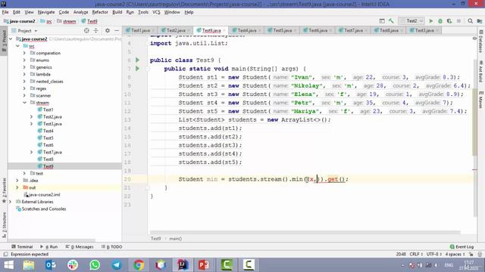Open the Analyze menu
485x272 pixels.
(81, 12)
